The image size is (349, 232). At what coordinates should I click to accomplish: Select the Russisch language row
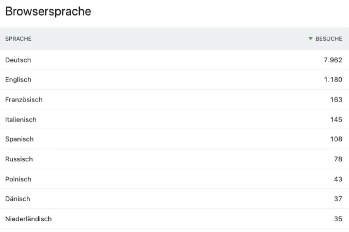[x=19, y=159]
